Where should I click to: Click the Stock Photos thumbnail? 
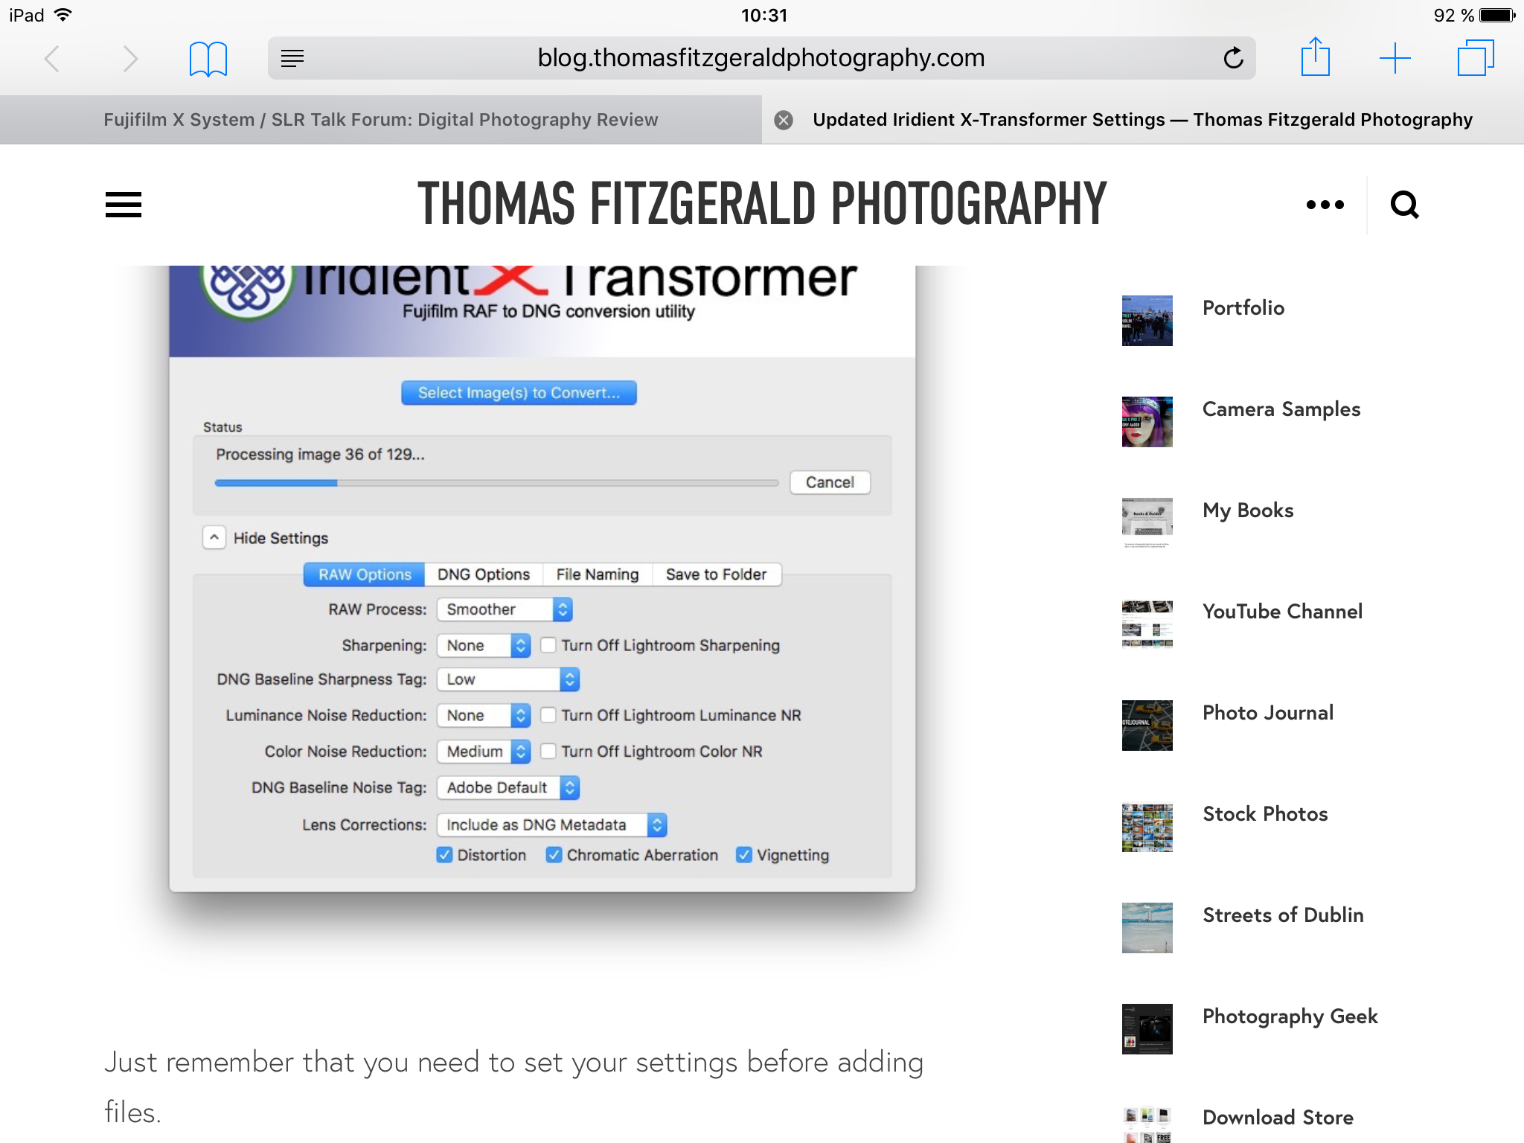pyautogui.click(x=1147, y=827)
